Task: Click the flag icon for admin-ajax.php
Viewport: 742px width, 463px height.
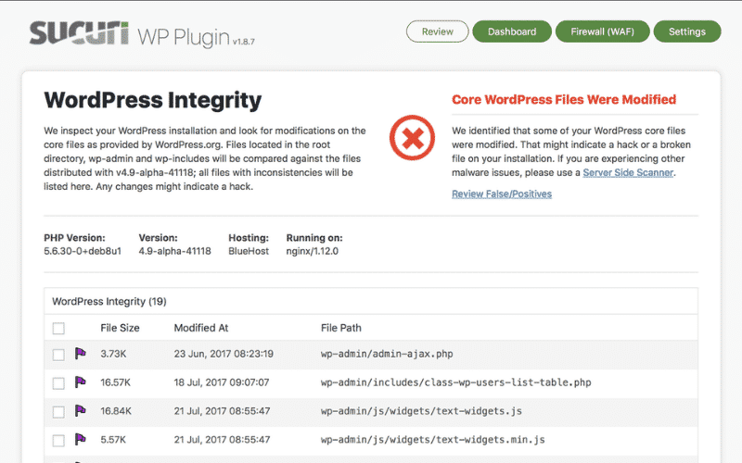Action: [81, 354]
